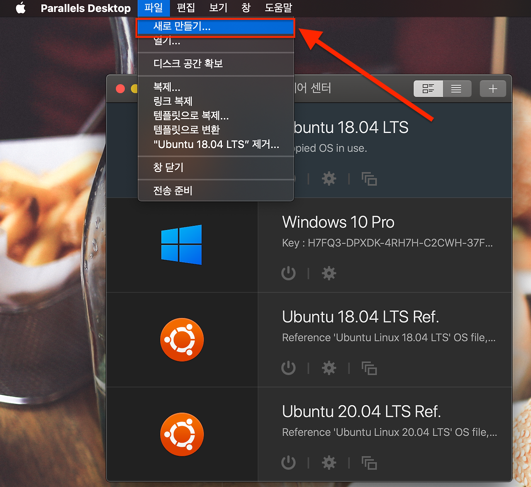Select the Ubuntu 18.04 LTS Ref. title
531x487 pixels.
point(360,317)
